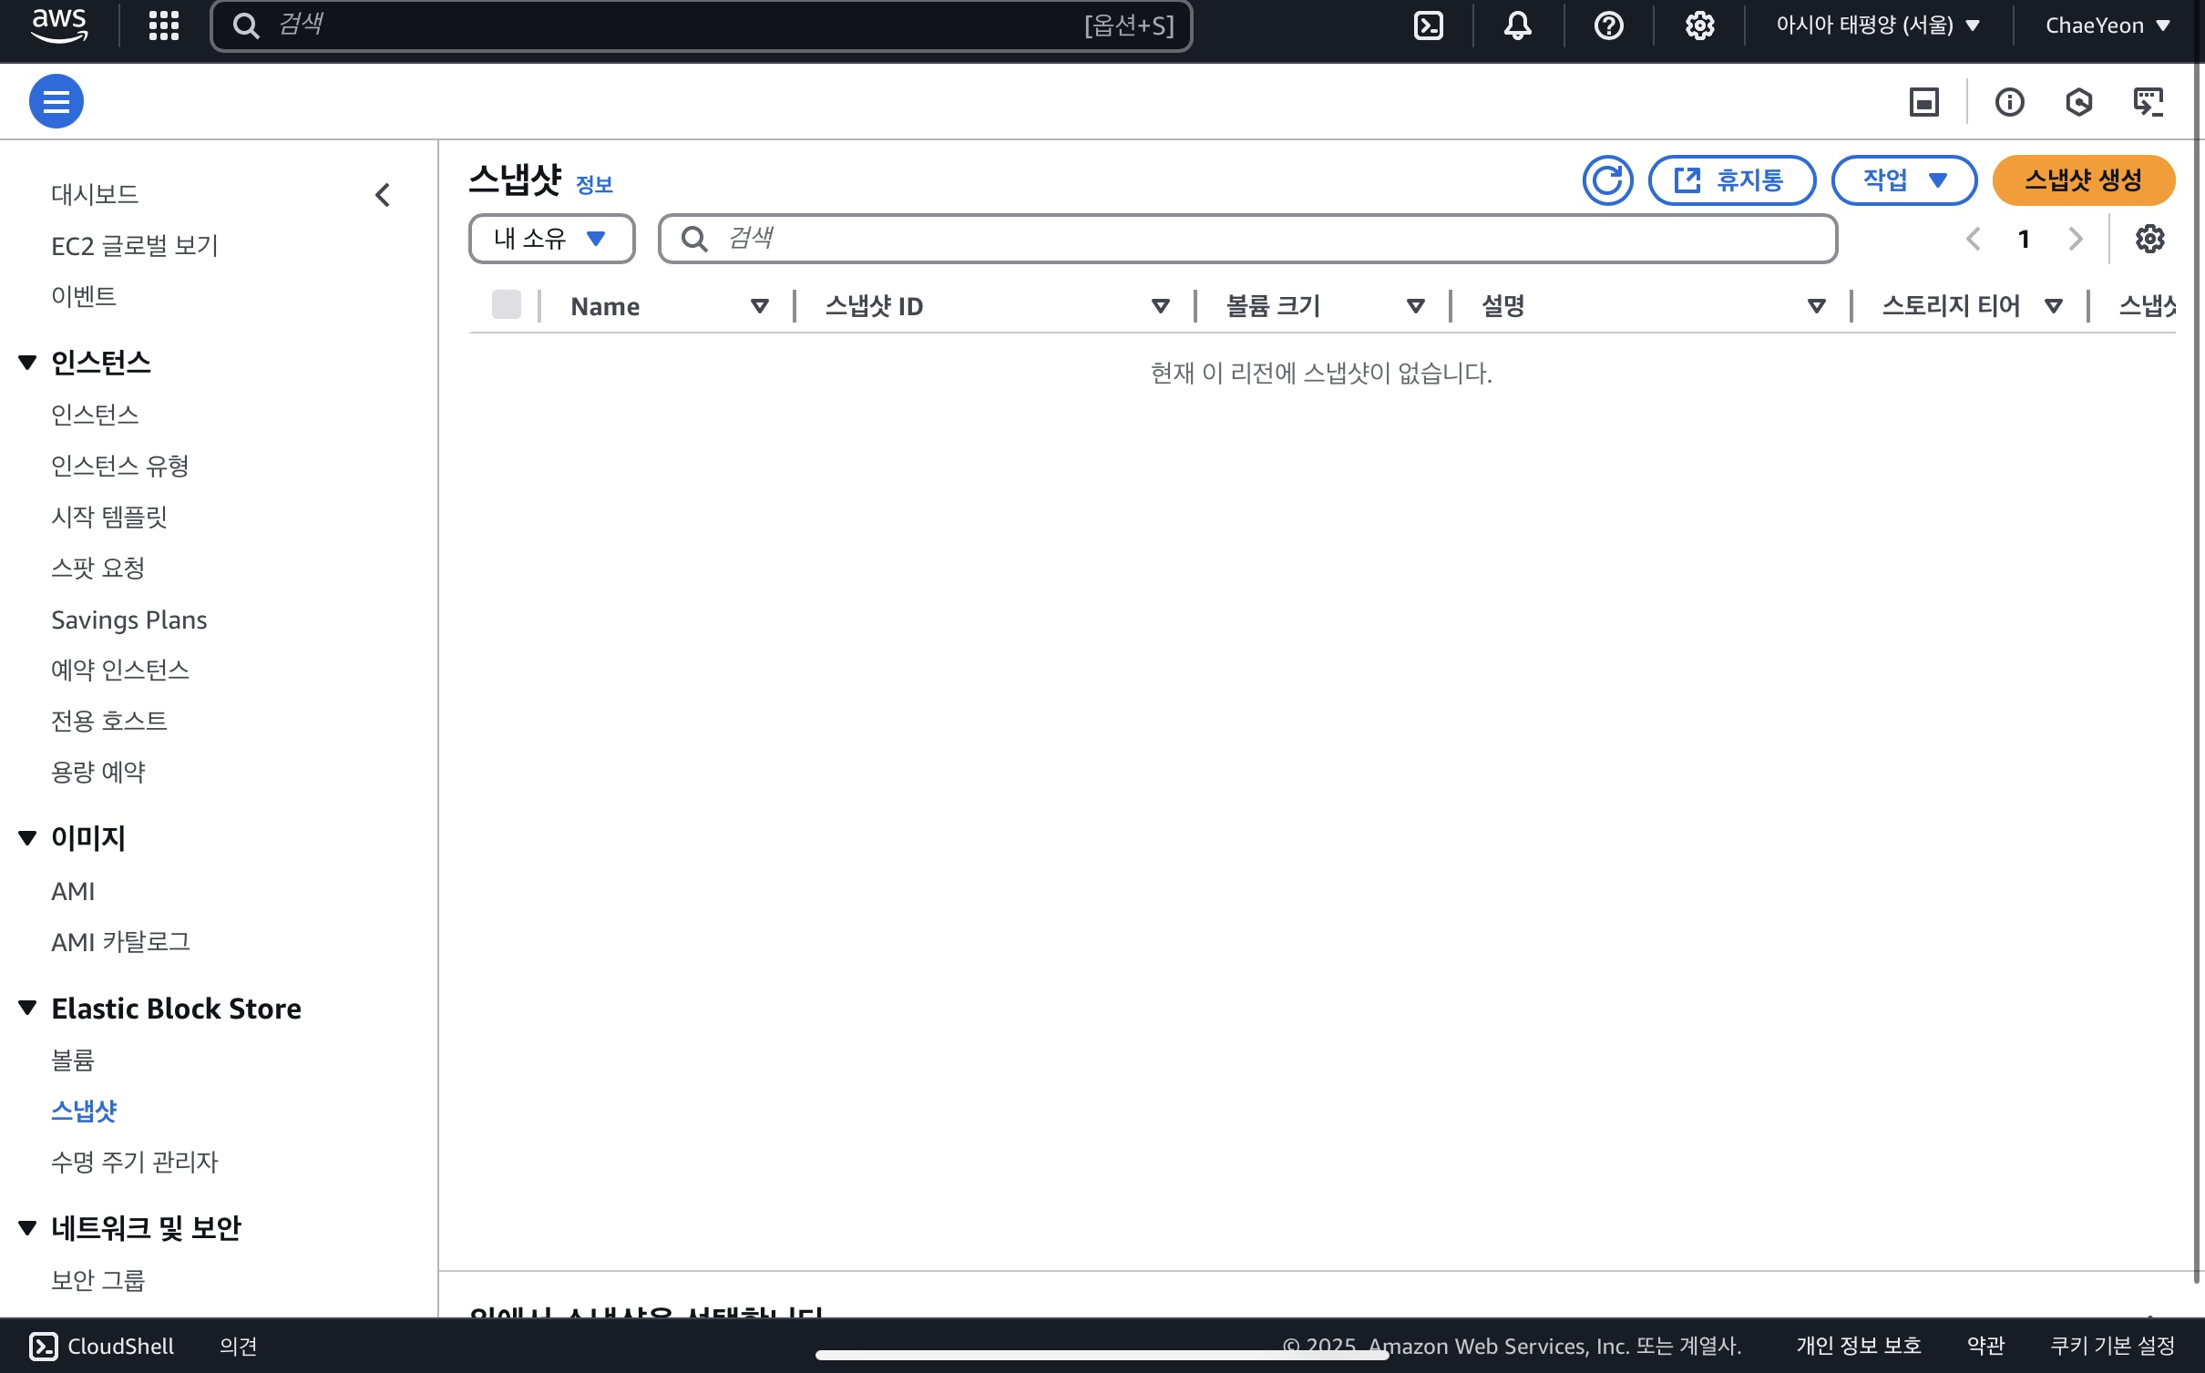Click the 스냅샷 생성 button
The width and height of the screenshot is (2205, 1373).
[2083, 180]
